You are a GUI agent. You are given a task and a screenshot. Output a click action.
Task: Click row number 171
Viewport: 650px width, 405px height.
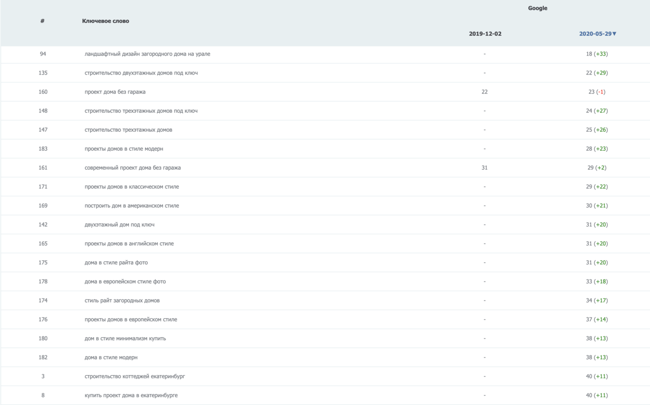coord(43,187)
